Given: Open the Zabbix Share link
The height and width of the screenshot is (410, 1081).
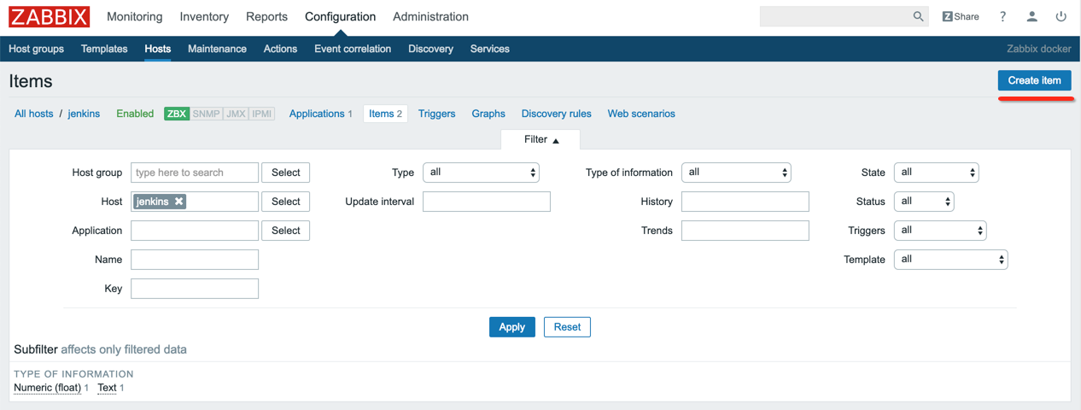Looking at the screenshot, I should pyautogui.click(x=961, y=16).
